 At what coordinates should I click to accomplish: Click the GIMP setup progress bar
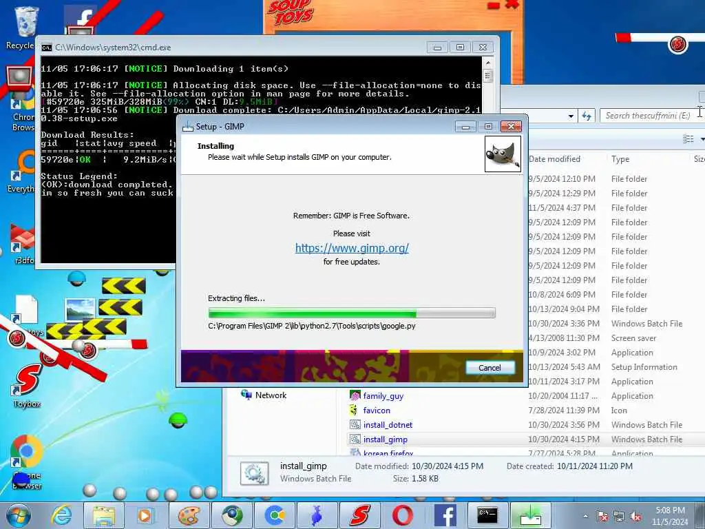[352, 313]
